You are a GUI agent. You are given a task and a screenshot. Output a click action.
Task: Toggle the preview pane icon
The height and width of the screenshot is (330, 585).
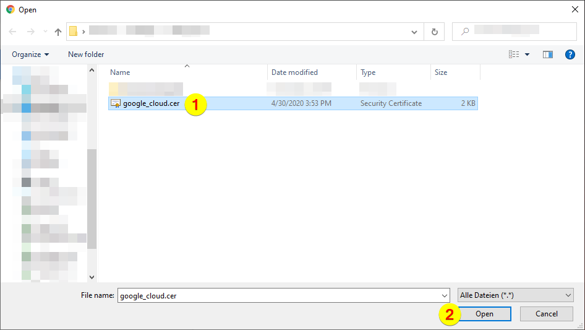pos(547,54)
